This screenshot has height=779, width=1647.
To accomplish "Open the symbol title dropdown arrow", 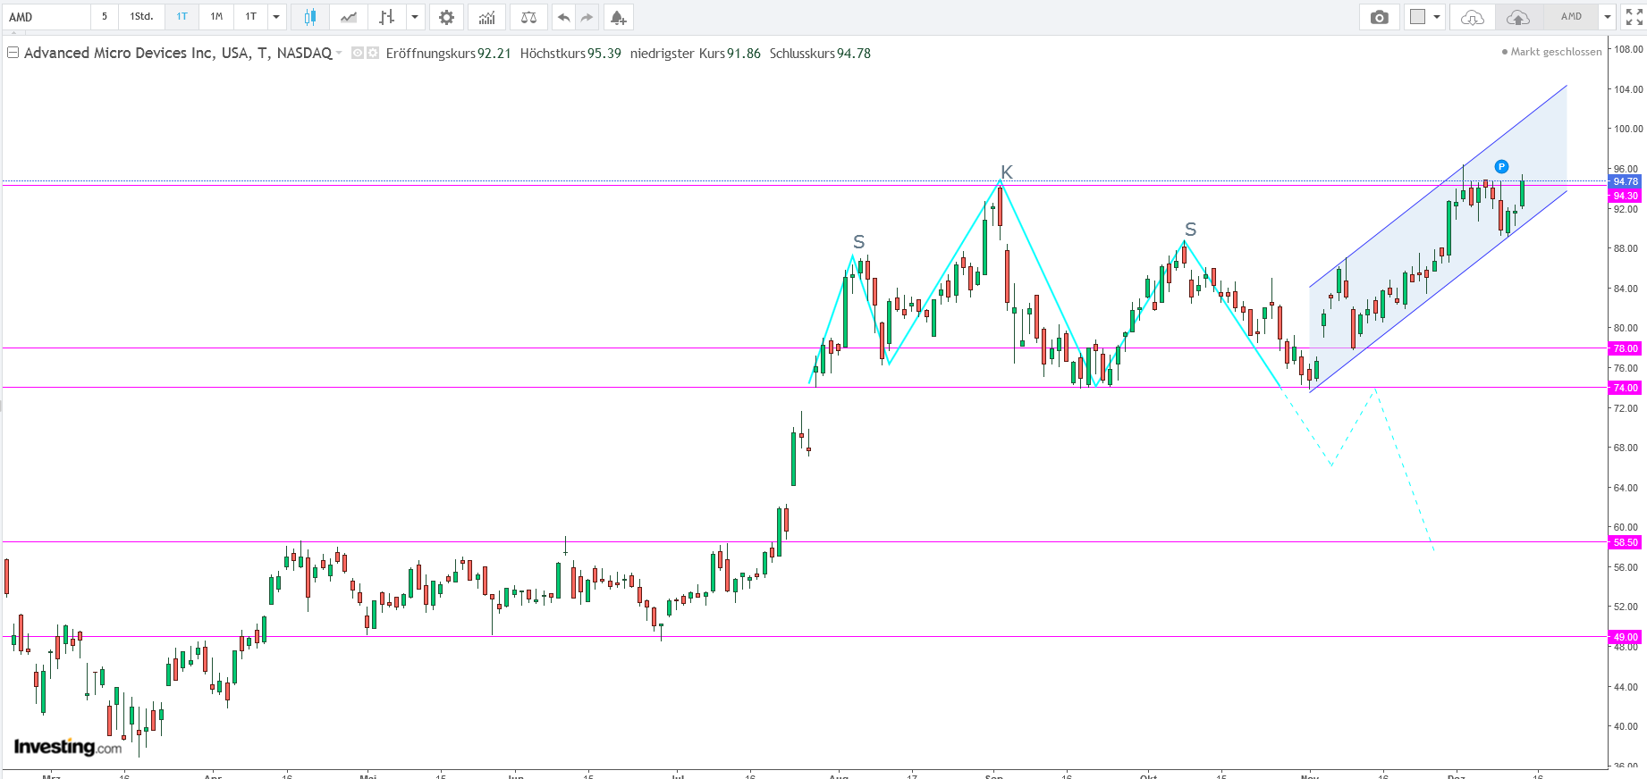I will (339, 54).
